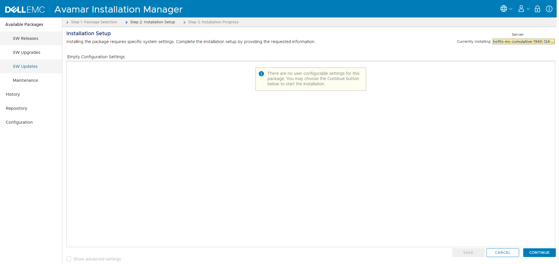Screen dimensions: 559x264
Task: Click the info icon in the notification box
Action: [x=262, y=73]
